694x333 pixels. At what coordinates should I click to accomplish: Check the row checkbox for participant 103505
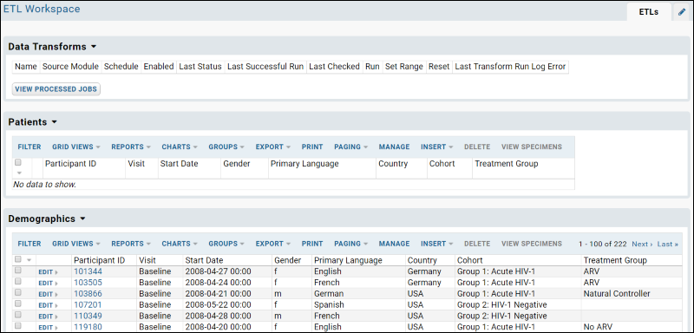point(18,281)
